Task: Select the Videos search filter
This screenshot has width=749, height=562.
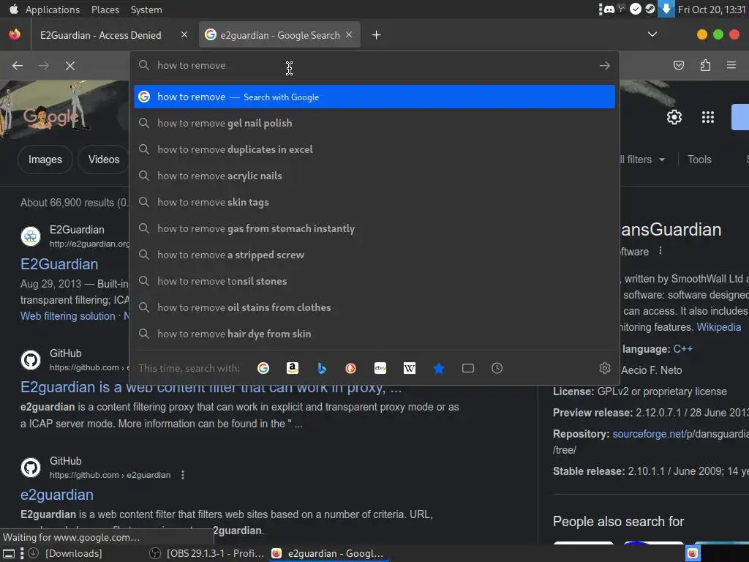Action: [104, 160]
